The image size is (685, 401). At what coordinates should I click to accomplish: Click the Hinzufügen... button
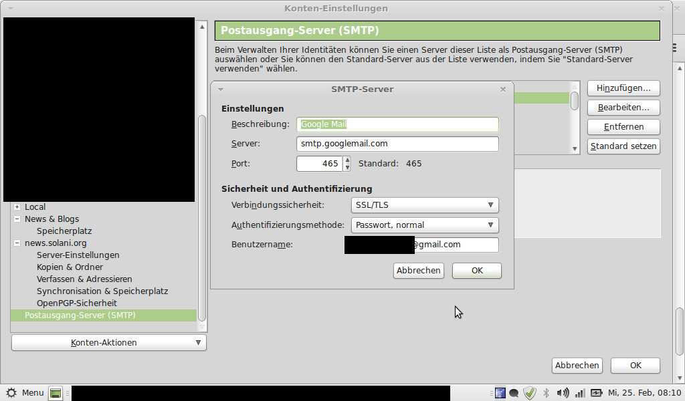[x=623, y=88]
